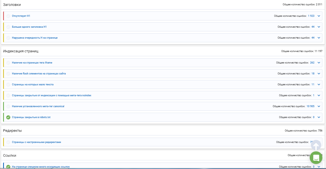Open 'На странице слишком много исходящих ссылок'

pyautogui.click(x=41, y=167)
